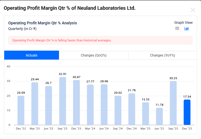201x139 pixels.
Task: Select the bar graph view icon
Action: (186, 29)
